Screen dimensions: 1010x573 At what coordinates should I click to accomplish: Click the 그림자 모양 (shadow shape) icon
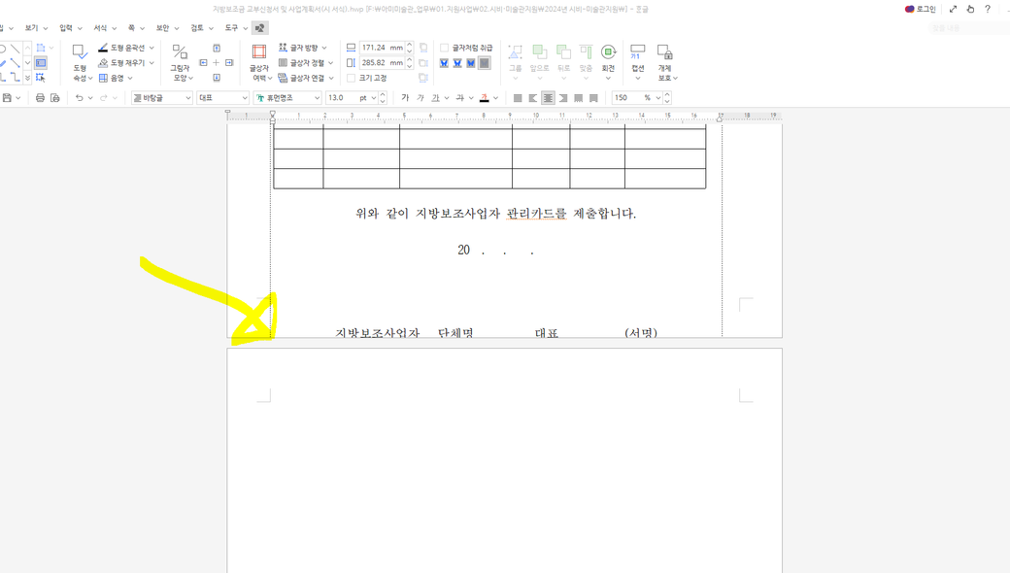click(x=180, y=57)
